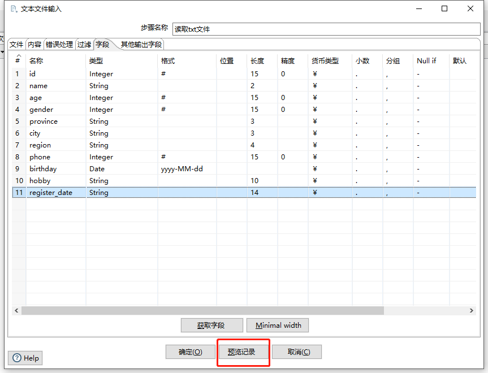This screenshot has height=373, width=488.
Task: Click the document icon in title bar
Action: (14, 9)
